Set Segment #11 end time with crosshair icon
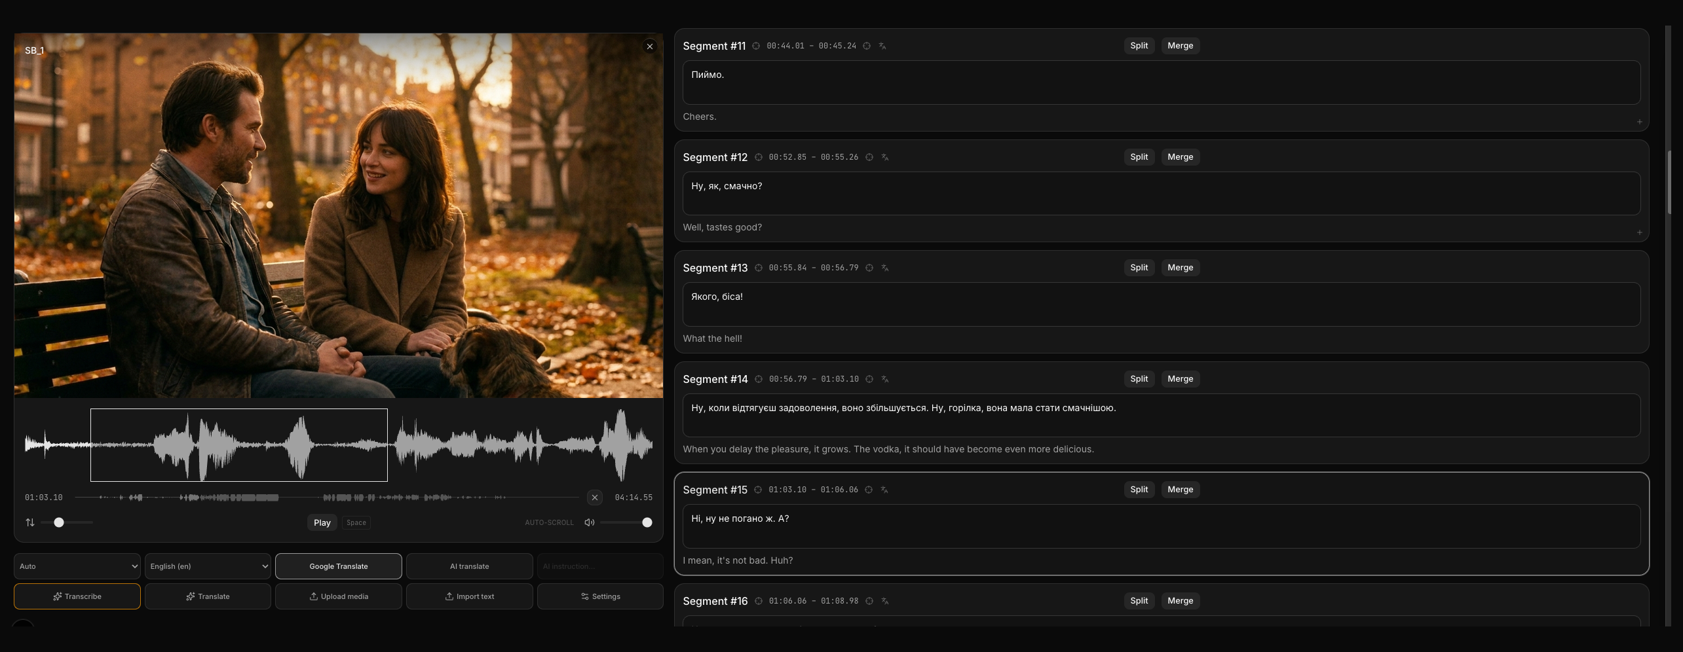The height and width of the screenshot is (652, 1683). tap(867, 46)
